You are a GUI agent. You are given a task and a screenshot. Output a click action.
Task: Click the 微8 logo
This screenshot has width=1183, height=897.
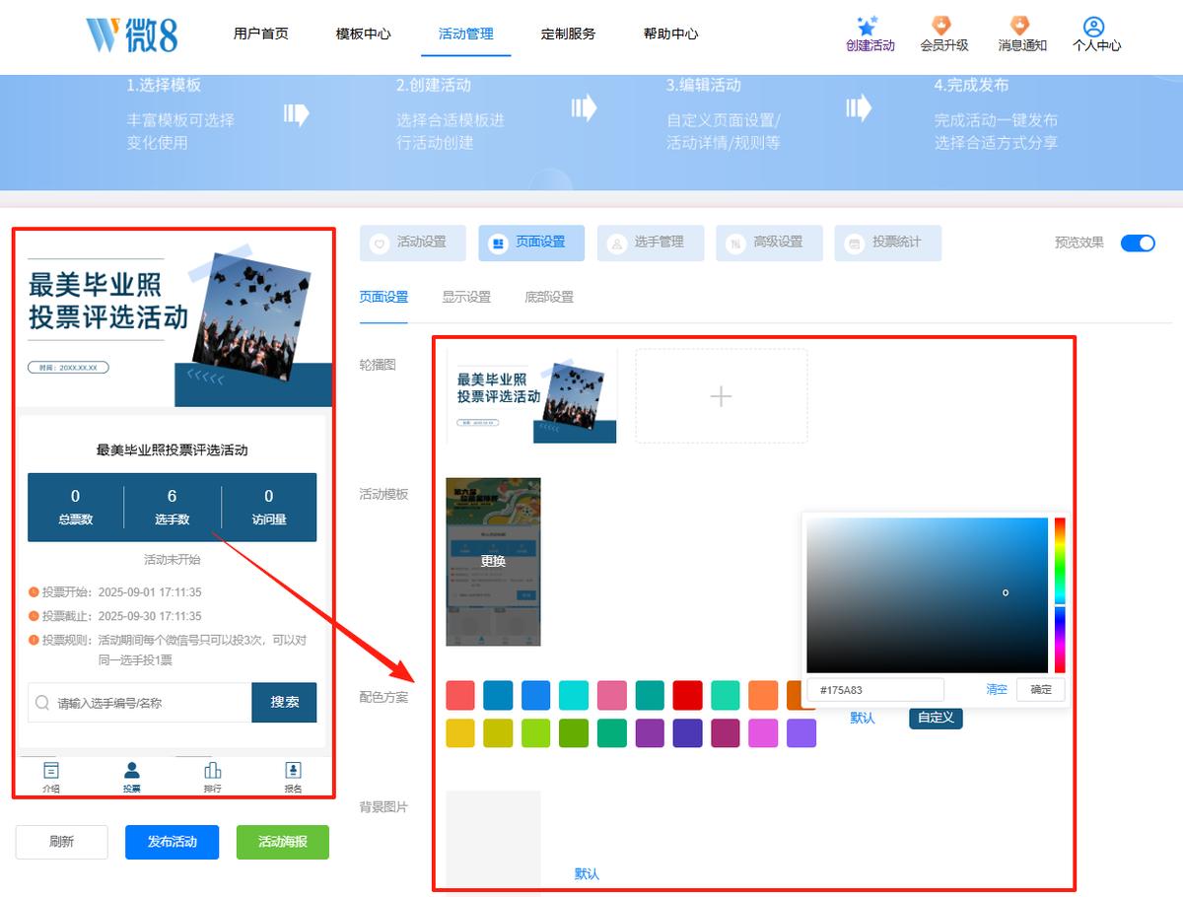(131, 34)
